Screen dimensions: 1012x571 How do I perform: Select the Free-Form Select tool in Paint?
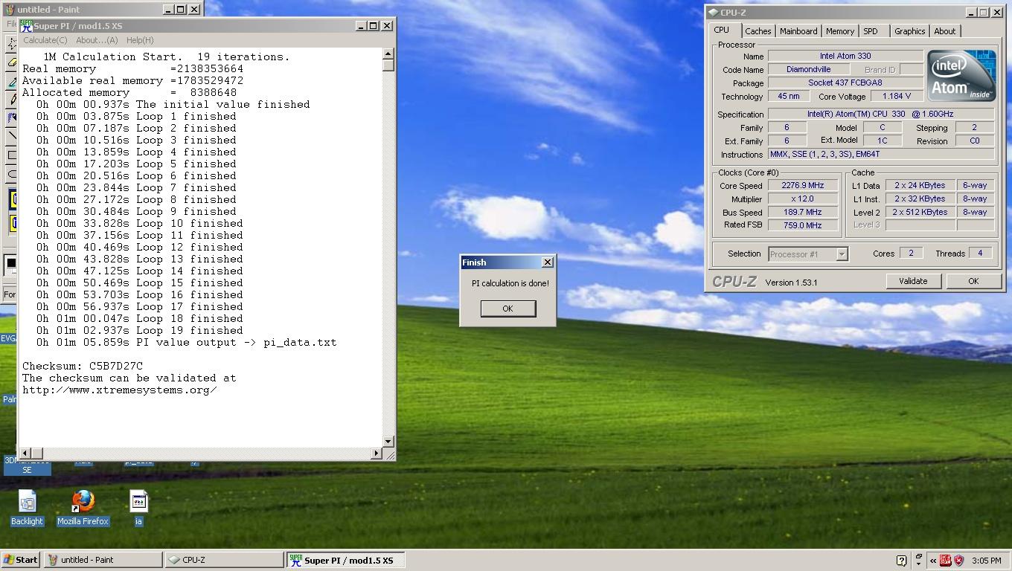point(13,44)
